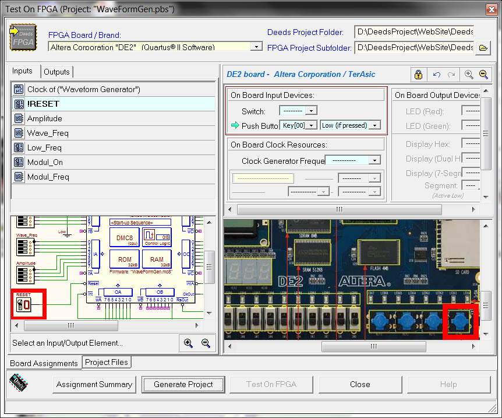Click the highlighted blue push button on board

[461, 321]
